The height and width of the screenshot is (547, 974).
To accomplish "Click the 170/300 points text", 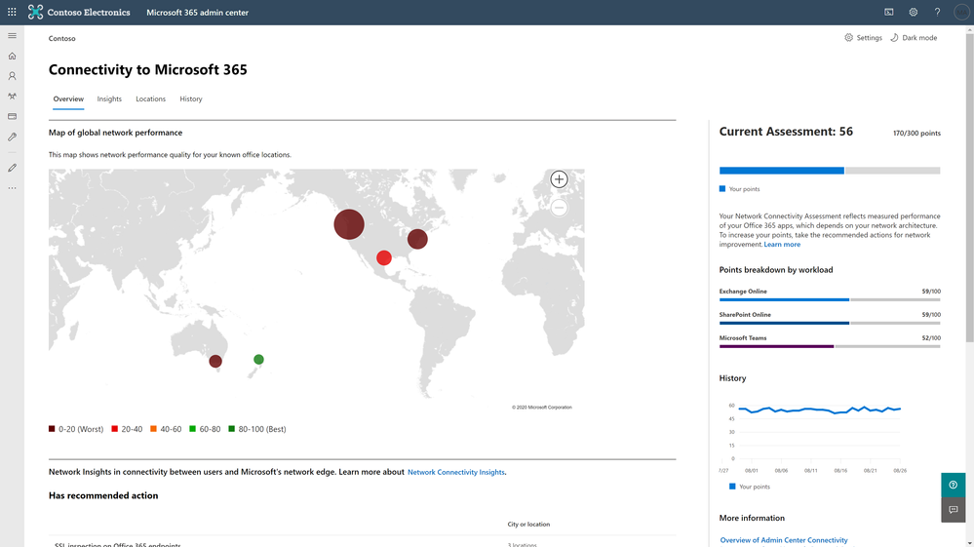I will 916,134.
